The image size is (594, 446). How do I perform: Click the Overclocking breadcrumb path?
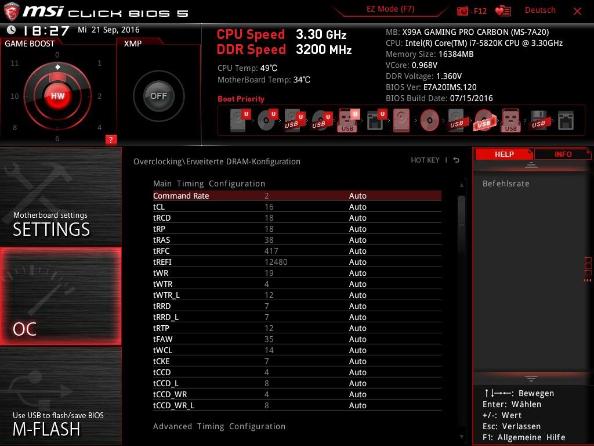[217, 161]
